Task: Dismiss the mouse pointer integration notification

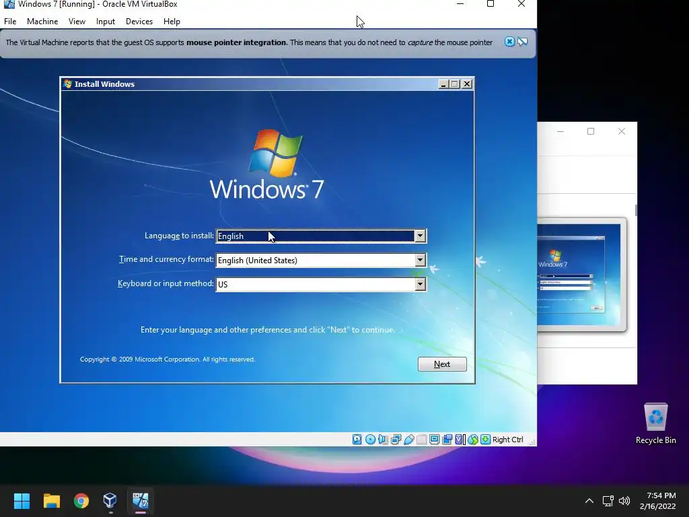Action: 509,42
